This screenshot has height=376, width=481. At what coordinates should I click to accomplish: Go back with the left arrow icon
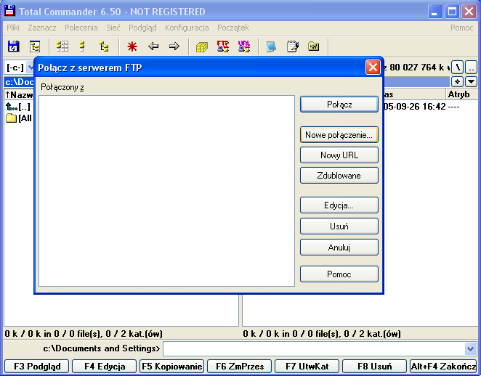[153, 46]
